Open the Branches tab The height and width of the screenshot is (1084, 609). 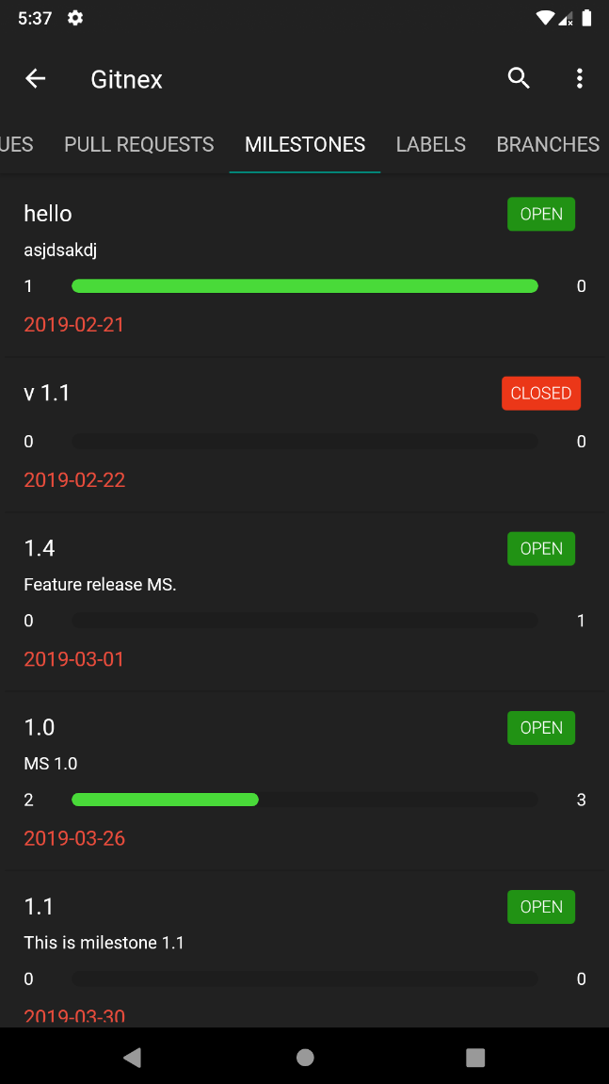(548, 144)
